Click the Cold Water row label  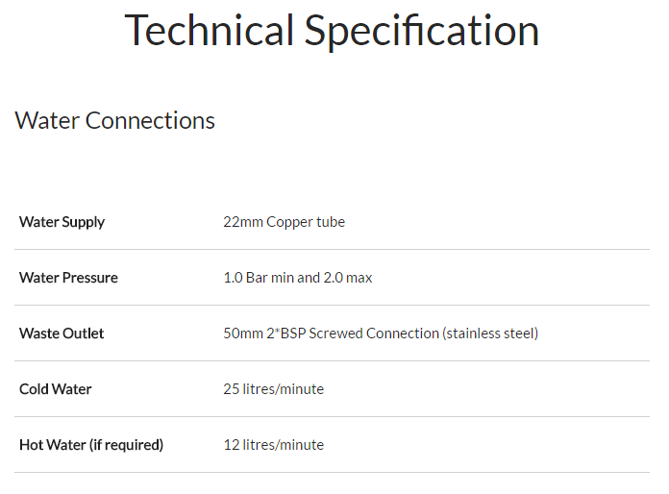click(x=56, y=389)
